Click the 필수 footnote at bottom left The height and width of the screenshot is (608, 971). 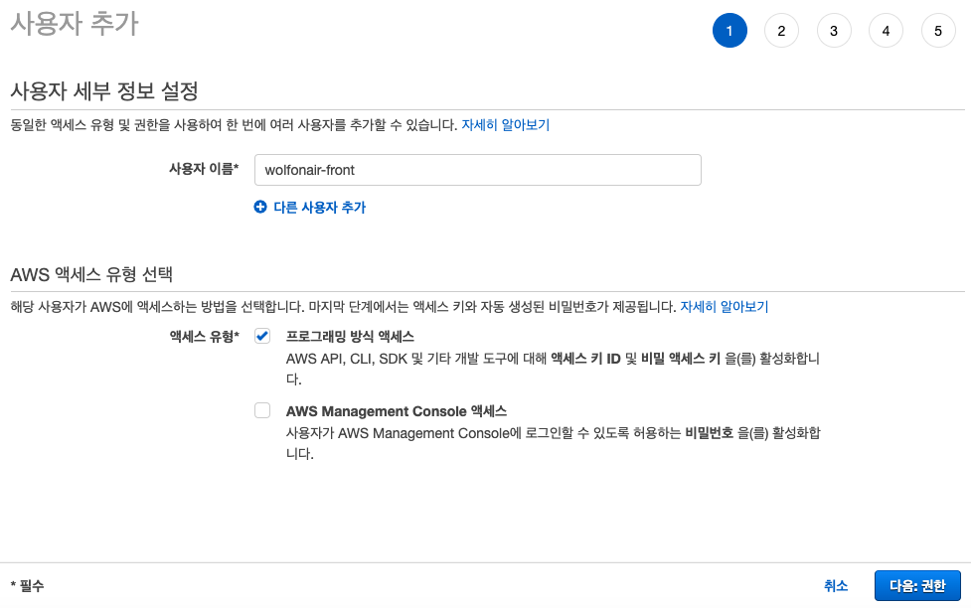click(25, 585)
